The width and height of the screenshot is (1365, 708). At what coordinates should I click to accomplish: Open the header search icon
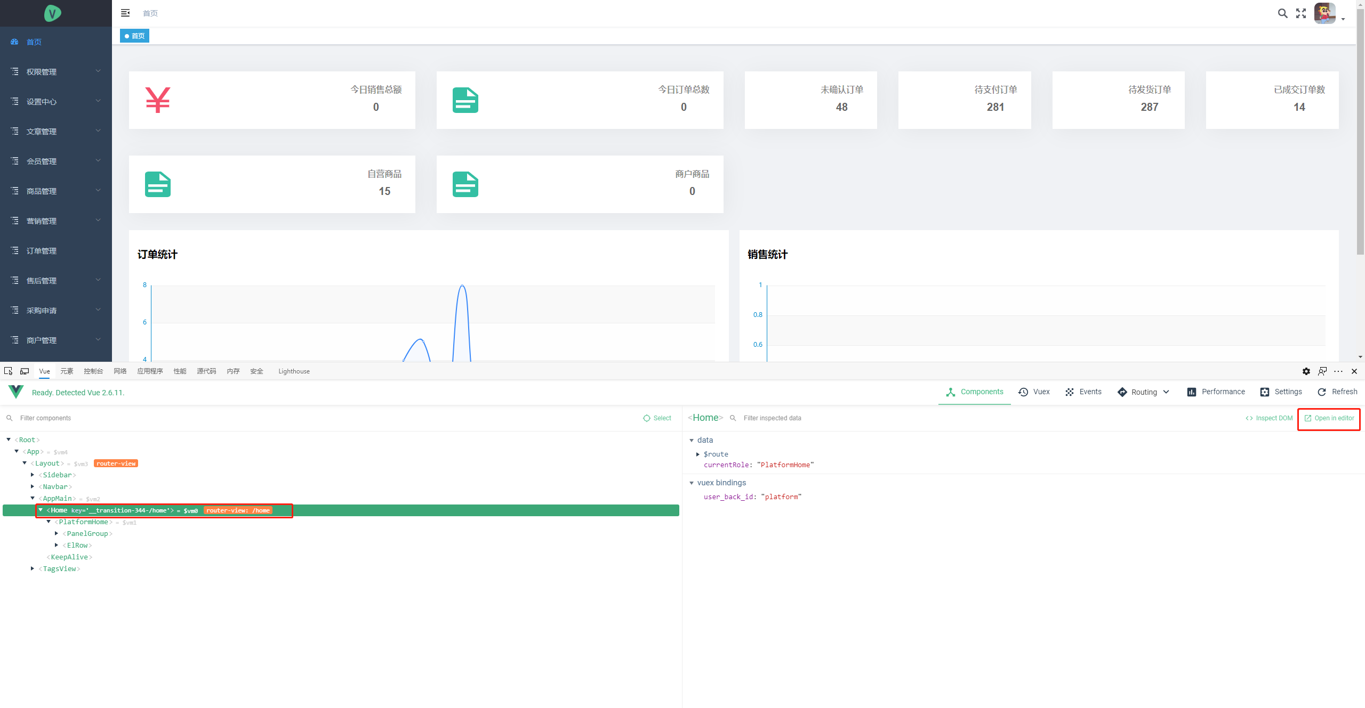(x=1282, y=13)
